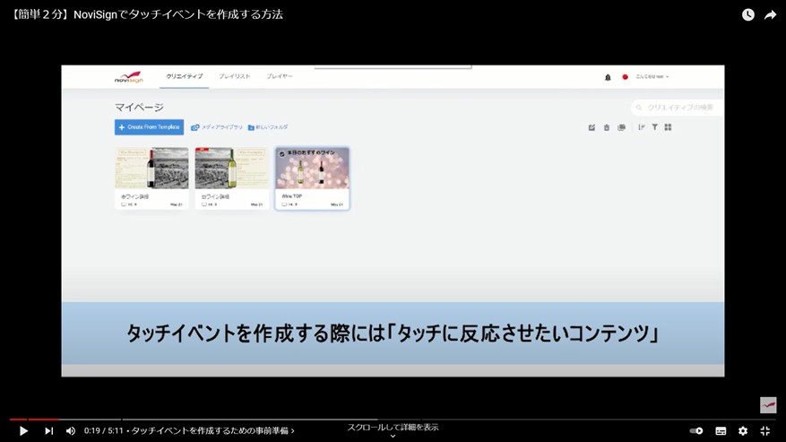This screenshot has height=442, width=786.
Task: Open notifications bell
Action: click(608, 77)
